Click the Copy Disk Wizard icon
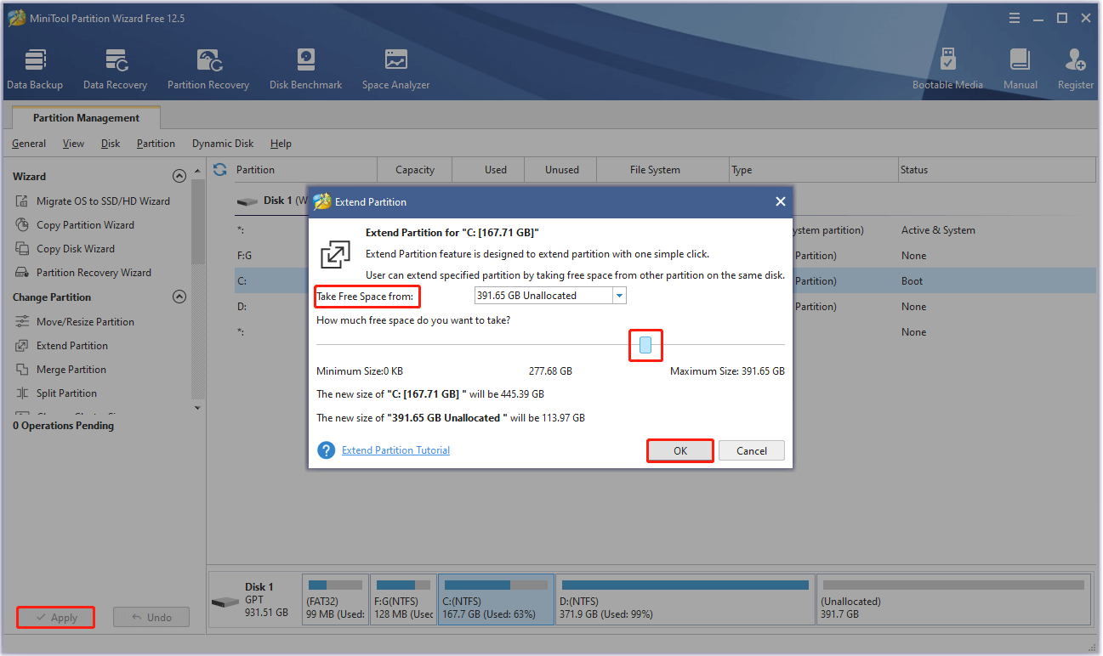The height and width of the screenshot is (656, 1103). click(21, 249)
